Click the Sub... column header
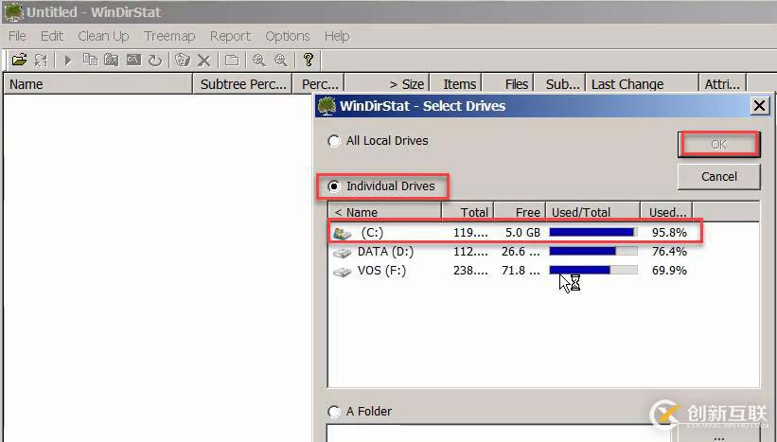 coord(560,83)
